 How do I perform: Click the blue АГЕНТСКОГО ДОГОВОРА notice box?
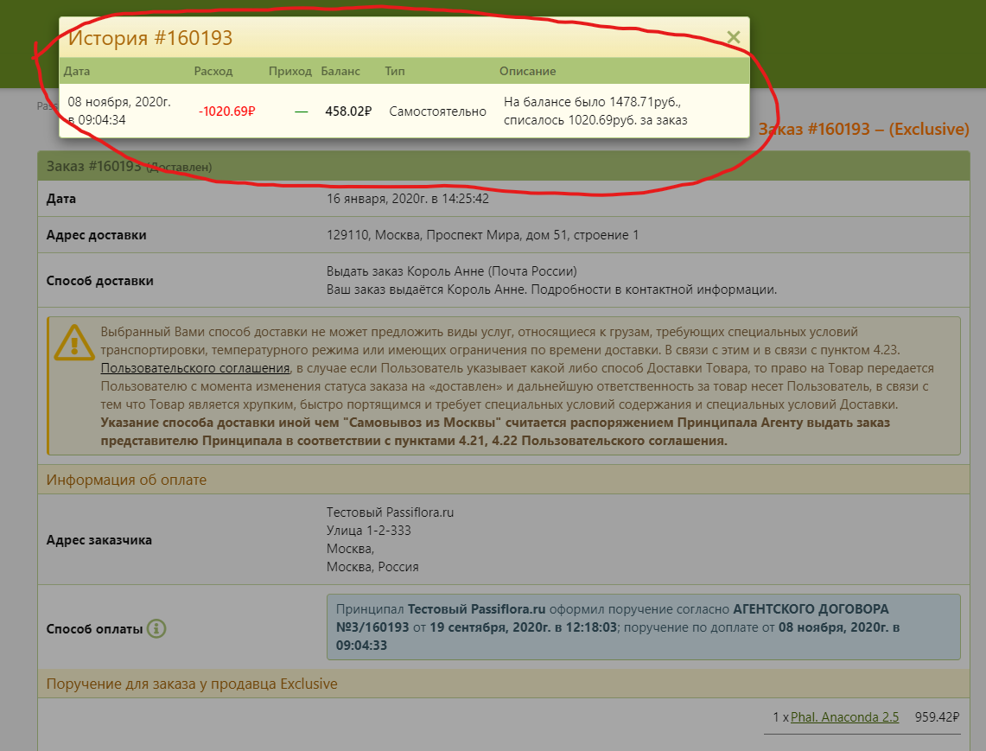coord(643,627)
